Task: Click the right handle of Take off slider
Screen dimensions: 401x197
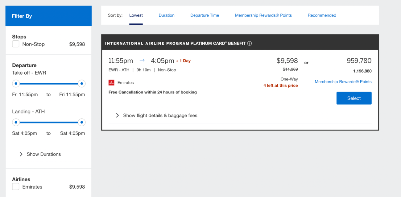Action: (x=81, y=84)
